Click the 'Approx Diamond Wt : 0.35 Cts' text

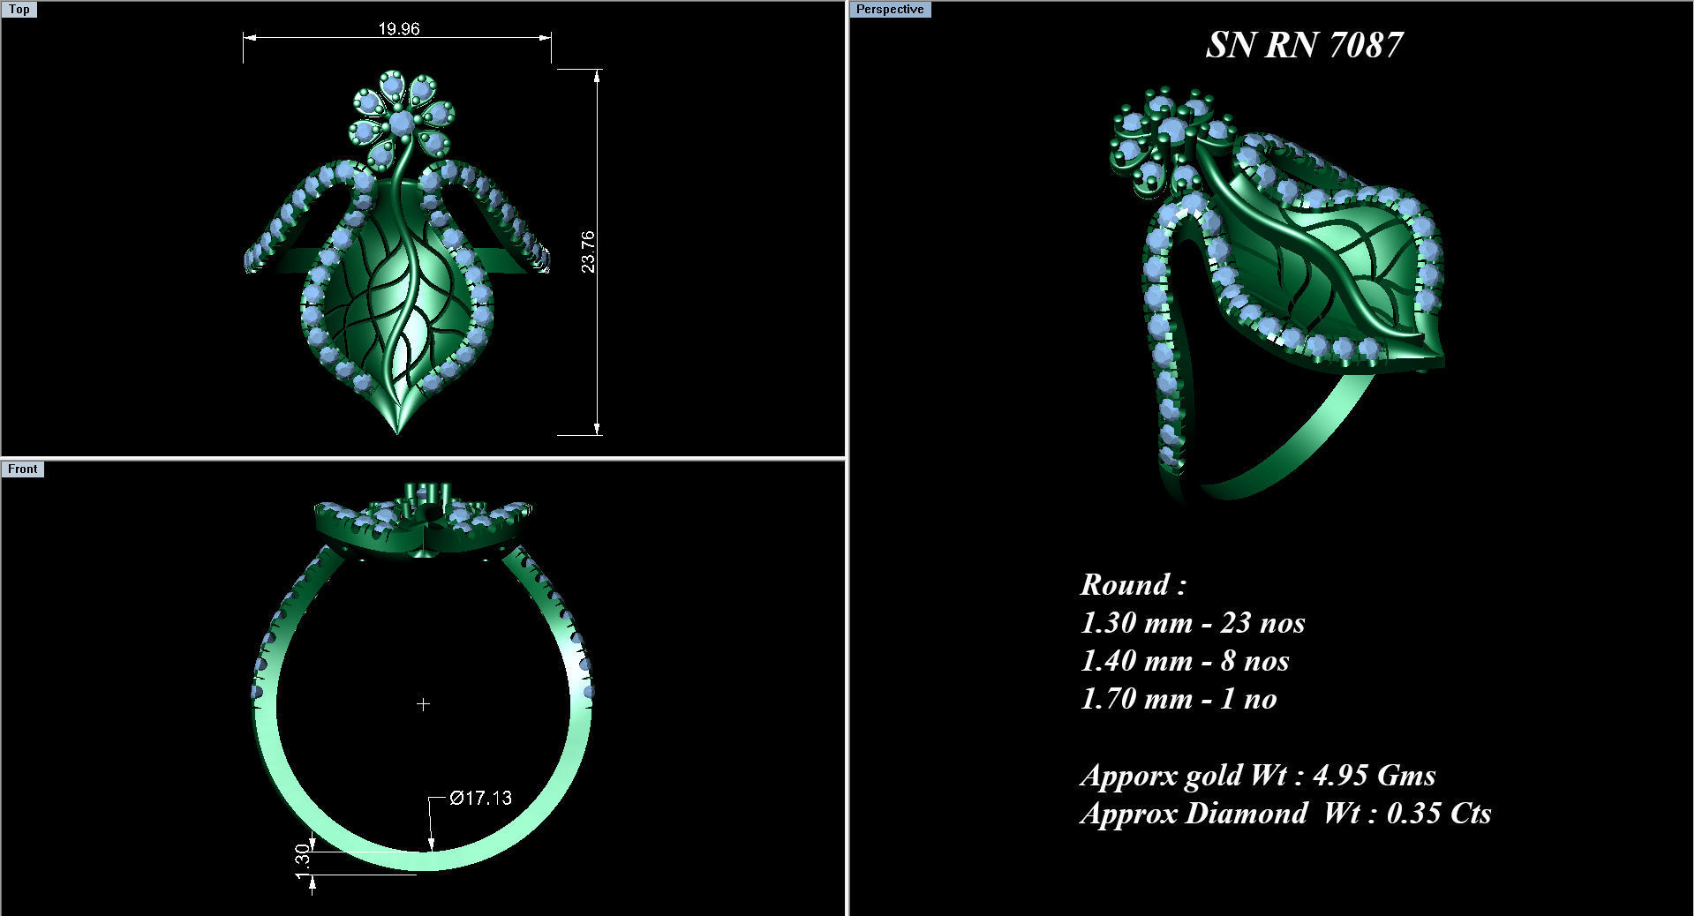click(1285, 814)
